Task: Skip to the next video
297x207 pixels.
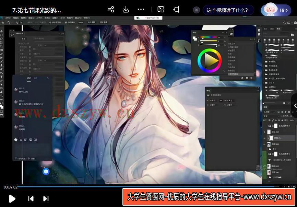Action: tap(46, 199)
